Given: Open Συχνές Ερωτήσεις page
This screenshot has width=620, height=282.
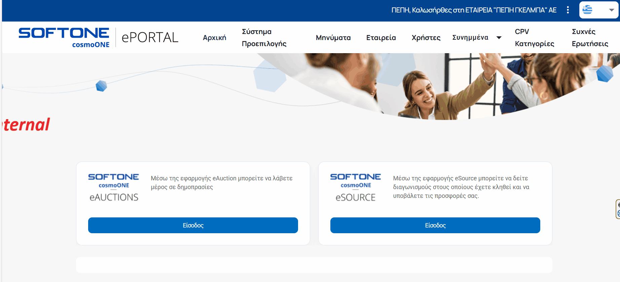Looking at the screenshot, I should click(590, 38).
